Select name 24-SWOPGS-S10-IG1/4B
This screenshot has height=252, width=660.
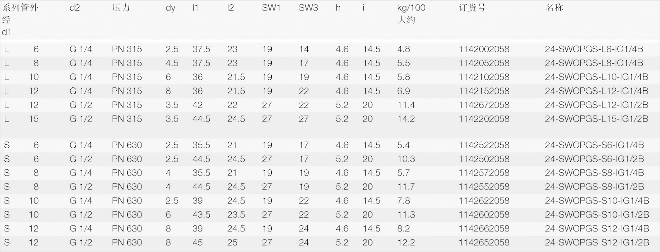(x=597, y=200)
